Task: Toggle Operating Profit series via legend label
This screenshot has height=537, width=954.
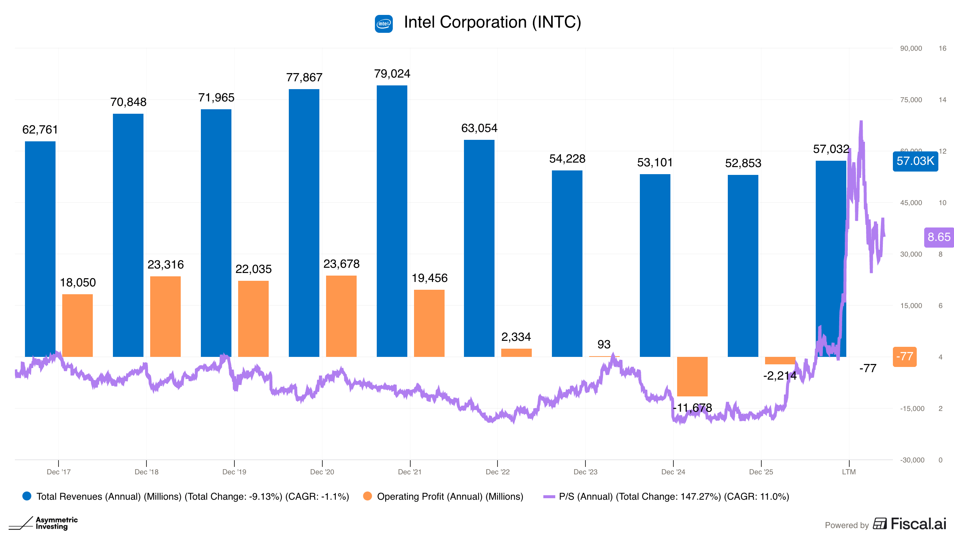Action: tap(450, 496)
